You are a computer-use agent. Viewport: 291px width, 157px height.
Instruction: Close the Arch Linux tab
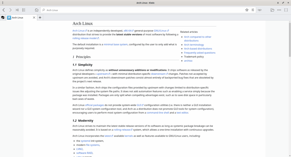click(34, 18)
